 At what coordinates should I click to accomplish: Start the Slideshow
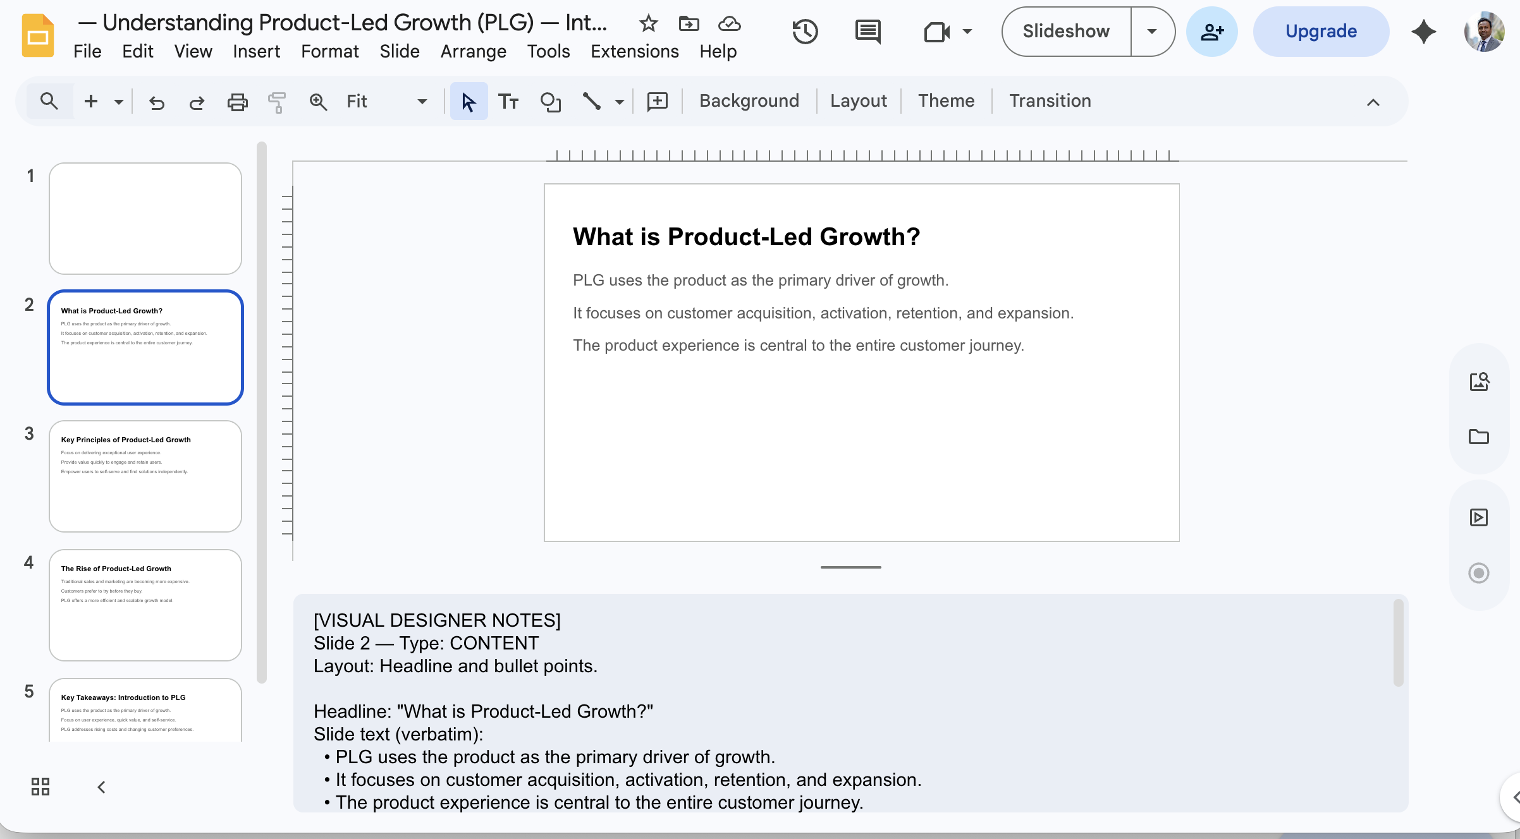[x=1065, y=30]
